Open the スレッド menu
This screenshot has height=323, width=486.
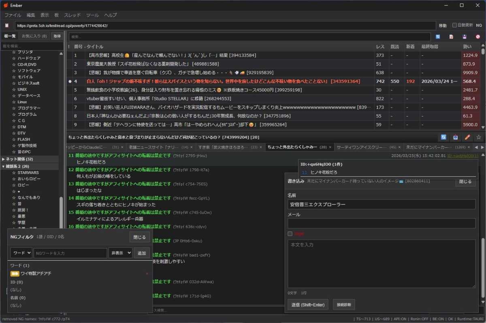tap(72, 15)
